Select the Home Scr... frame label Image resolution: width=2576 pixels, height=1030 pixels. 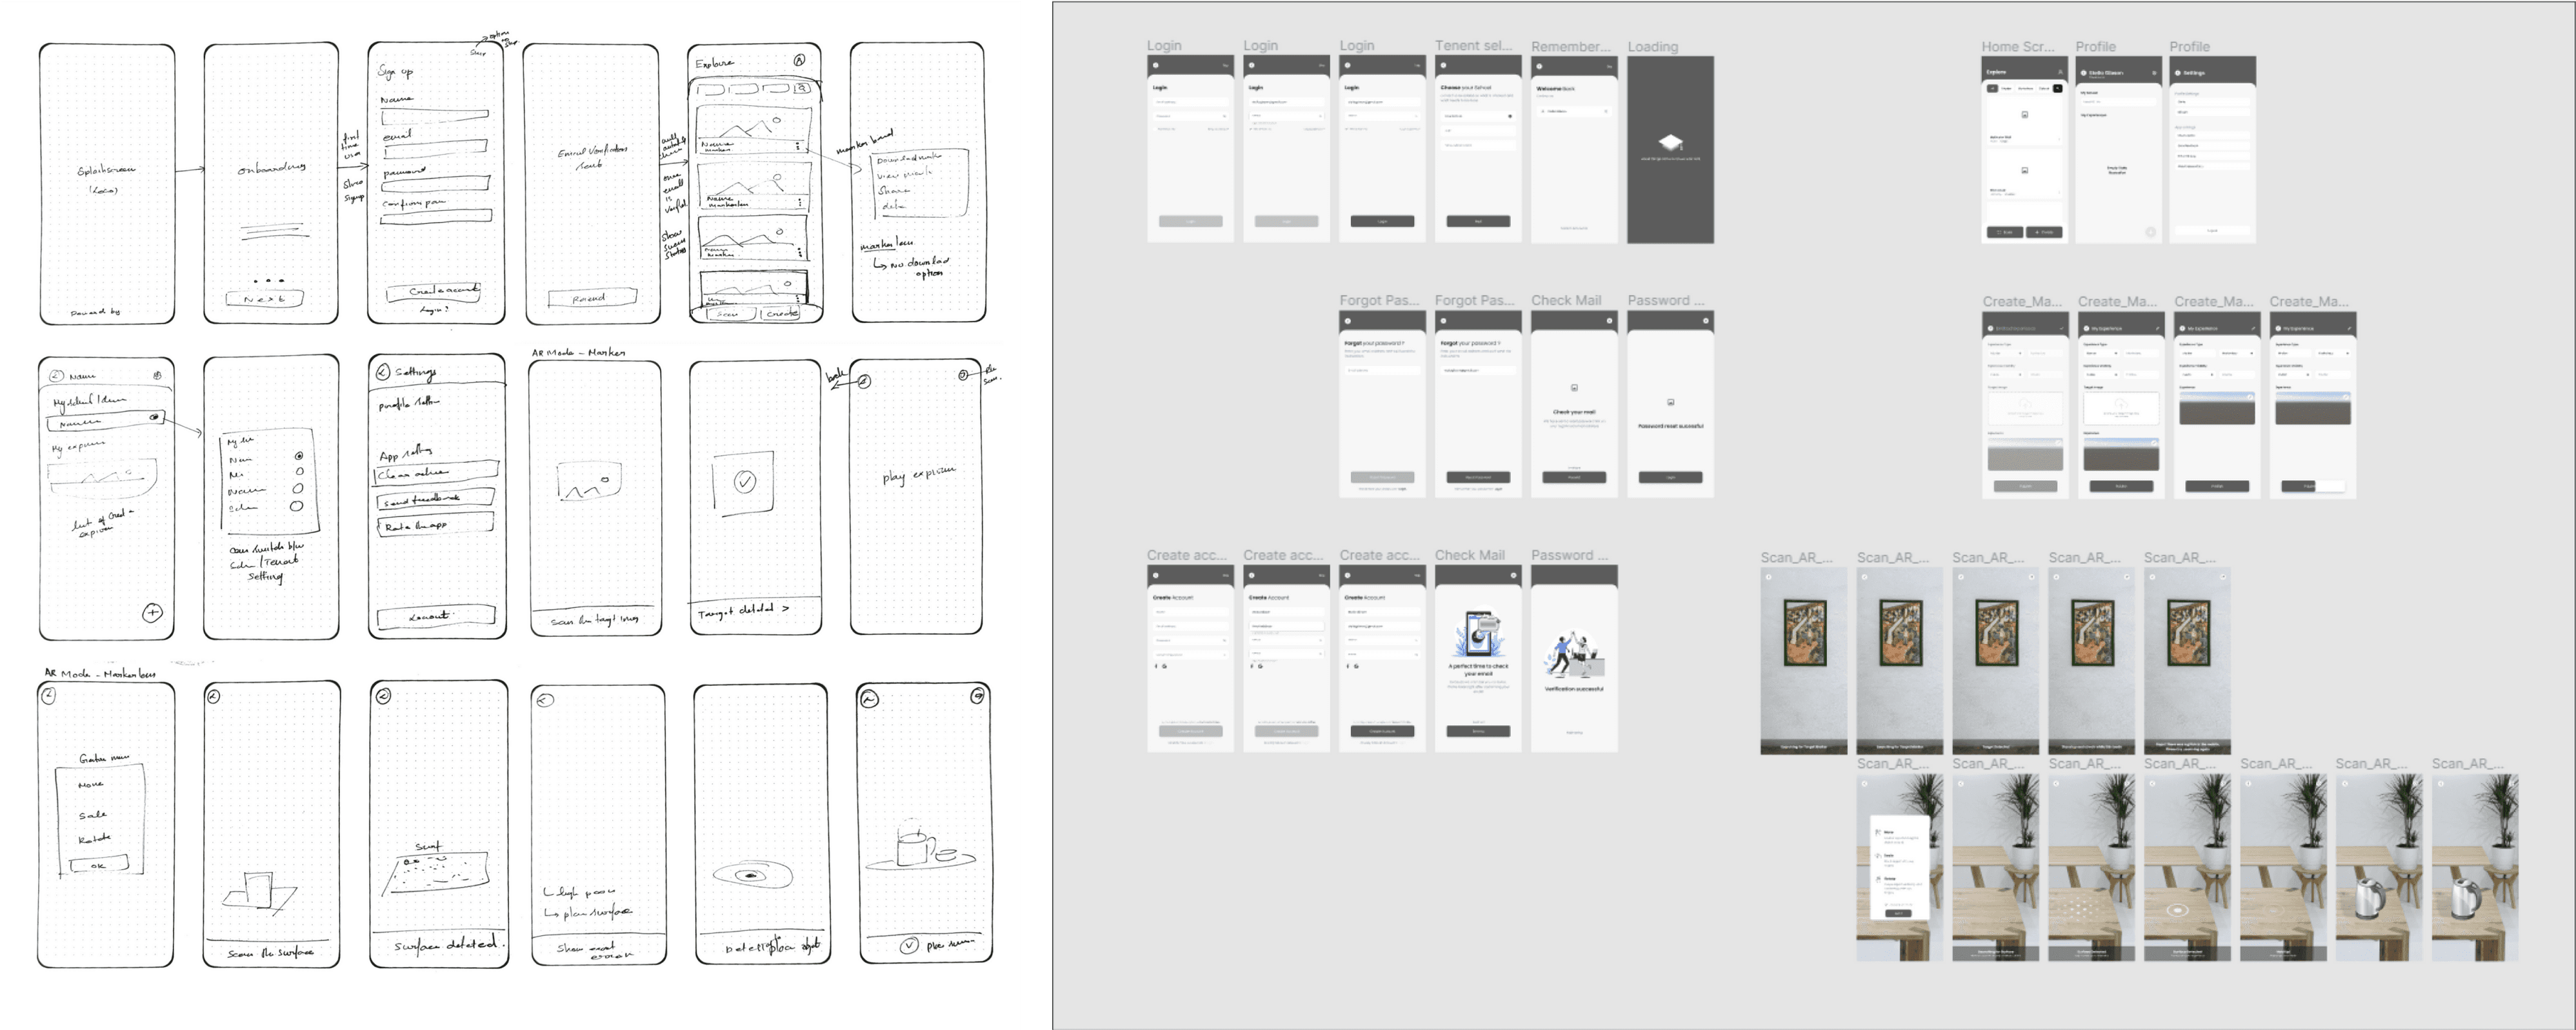tap(2018, 46)
